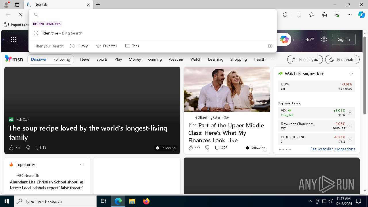The width and height of the screenshot is (368, 207).
Task: Click the msn logo
Action: click(x=14, y=59)
